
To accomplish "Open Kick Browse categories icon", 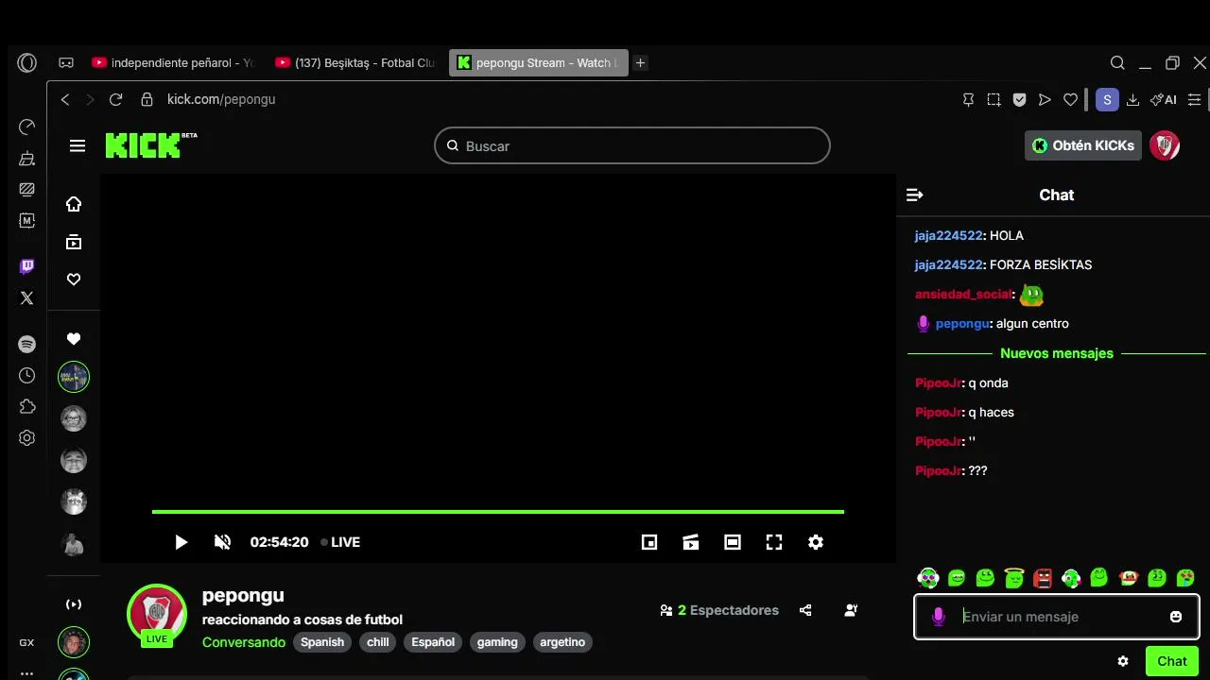I will click(x=74, y=242).
